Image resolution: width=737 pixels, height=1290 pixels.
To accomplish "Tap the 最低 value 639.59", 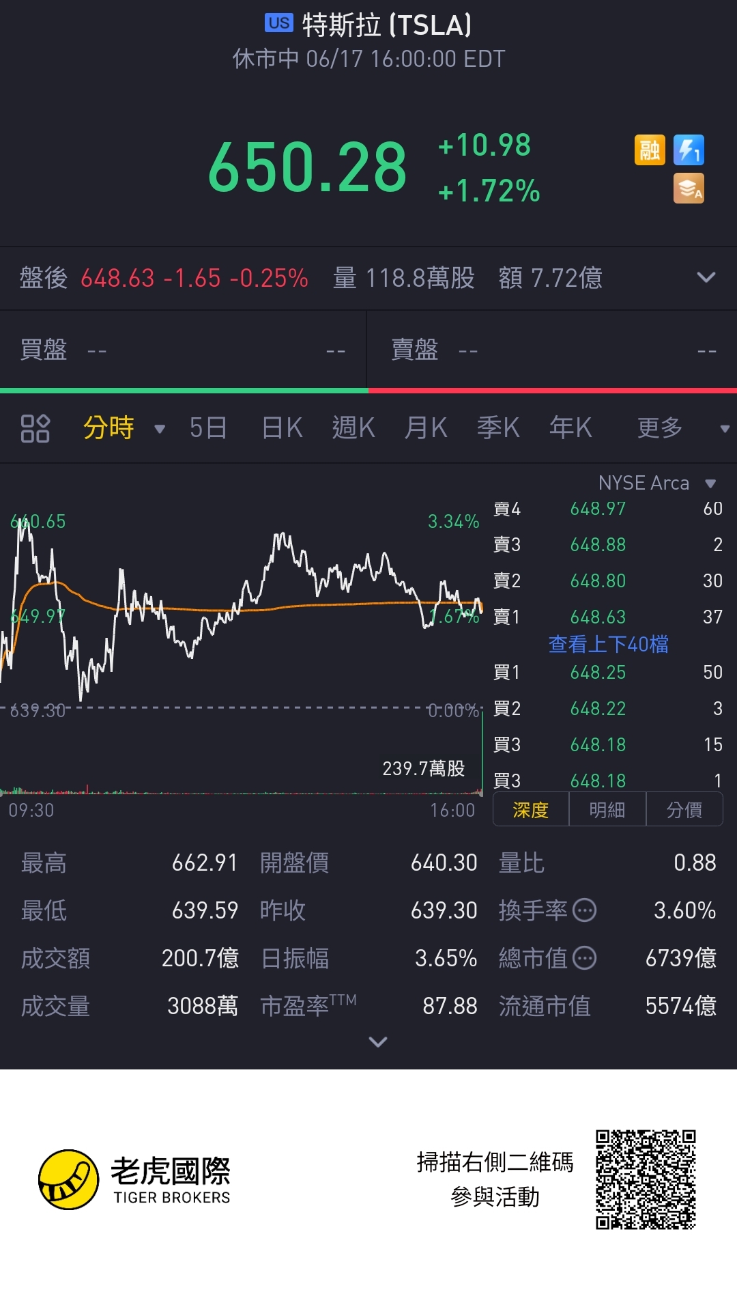I will pyautogui.click(x=205, y=910).
